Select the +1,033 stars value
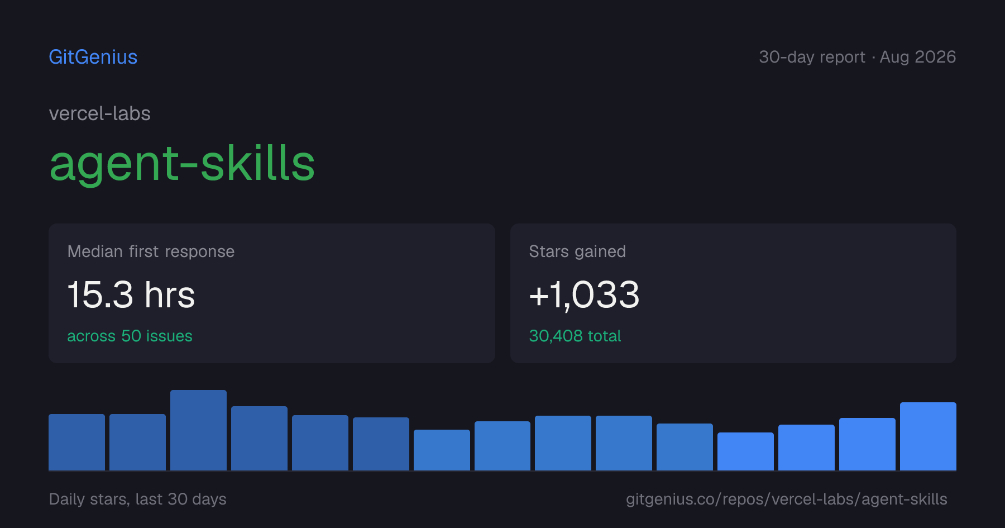1005x528 pixels. click(x=584, y=294)
